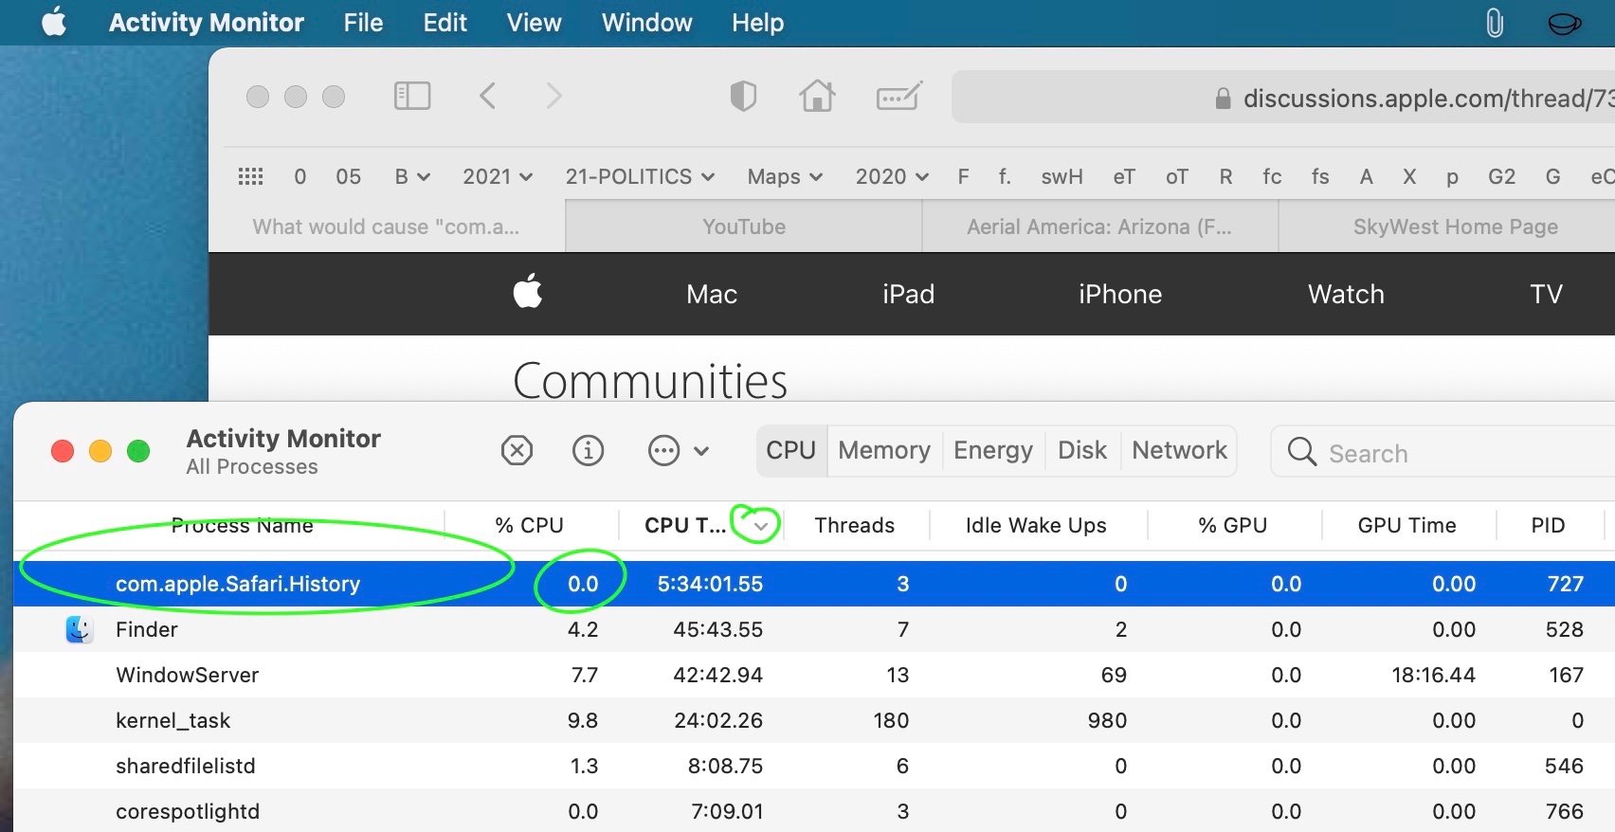This screenshot has height=832, width=1615.
Task: Select the Finder process row
Action: point(814,629)
